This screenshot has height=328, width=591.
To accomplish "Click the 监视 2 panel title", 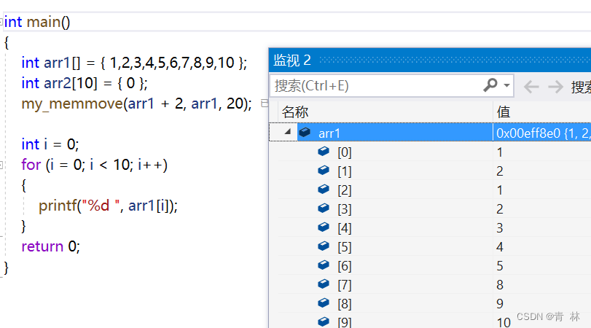I will 292,60.
